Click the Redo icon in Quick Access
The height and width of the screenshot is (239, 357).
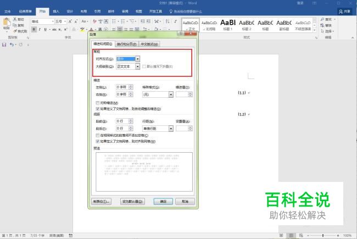pyautogui.click(x=21, y=45)
